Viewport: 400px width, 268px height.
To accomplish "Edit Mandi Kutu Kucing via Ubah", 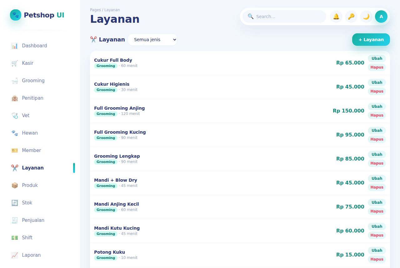I will pos(377,227).
